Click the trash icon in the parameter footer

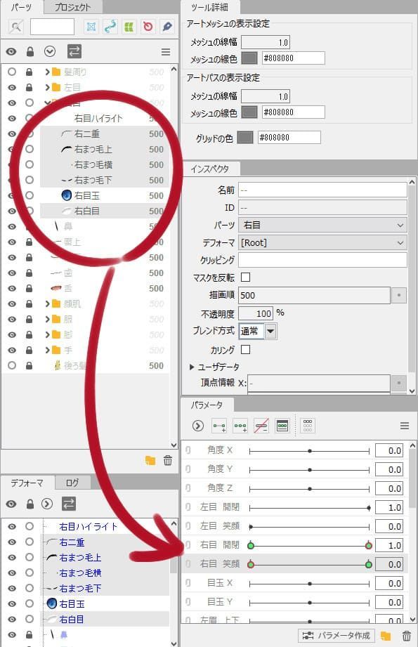coord(407,636)
